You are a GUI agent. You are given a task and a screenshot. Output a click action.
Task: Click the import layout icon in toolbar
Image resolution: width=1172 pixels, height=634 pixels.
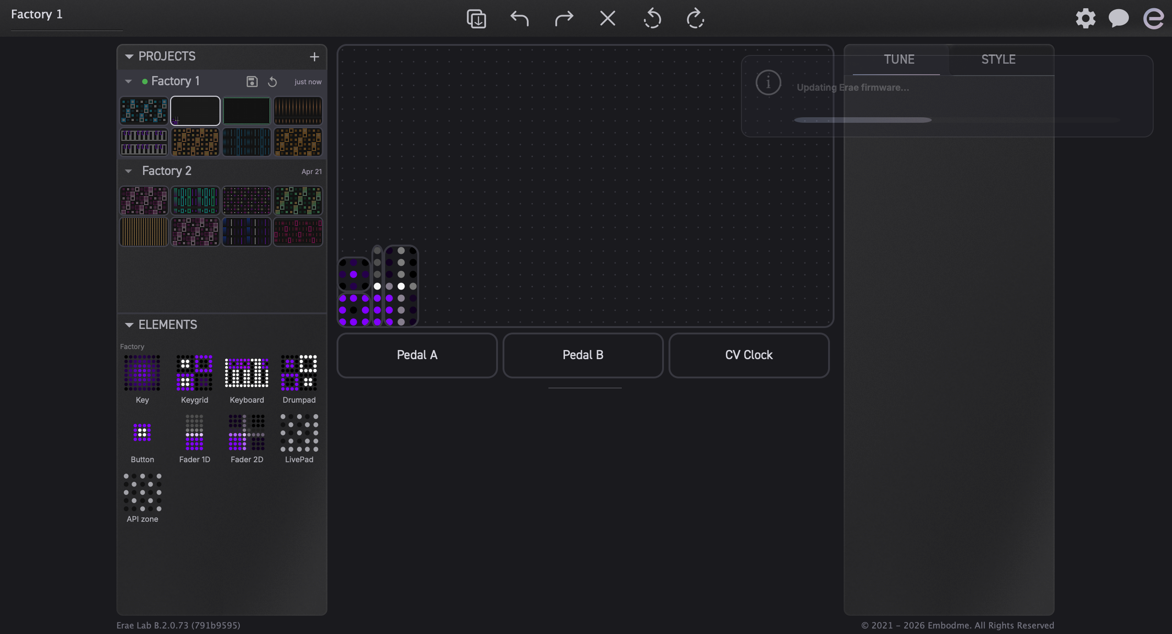476,19
